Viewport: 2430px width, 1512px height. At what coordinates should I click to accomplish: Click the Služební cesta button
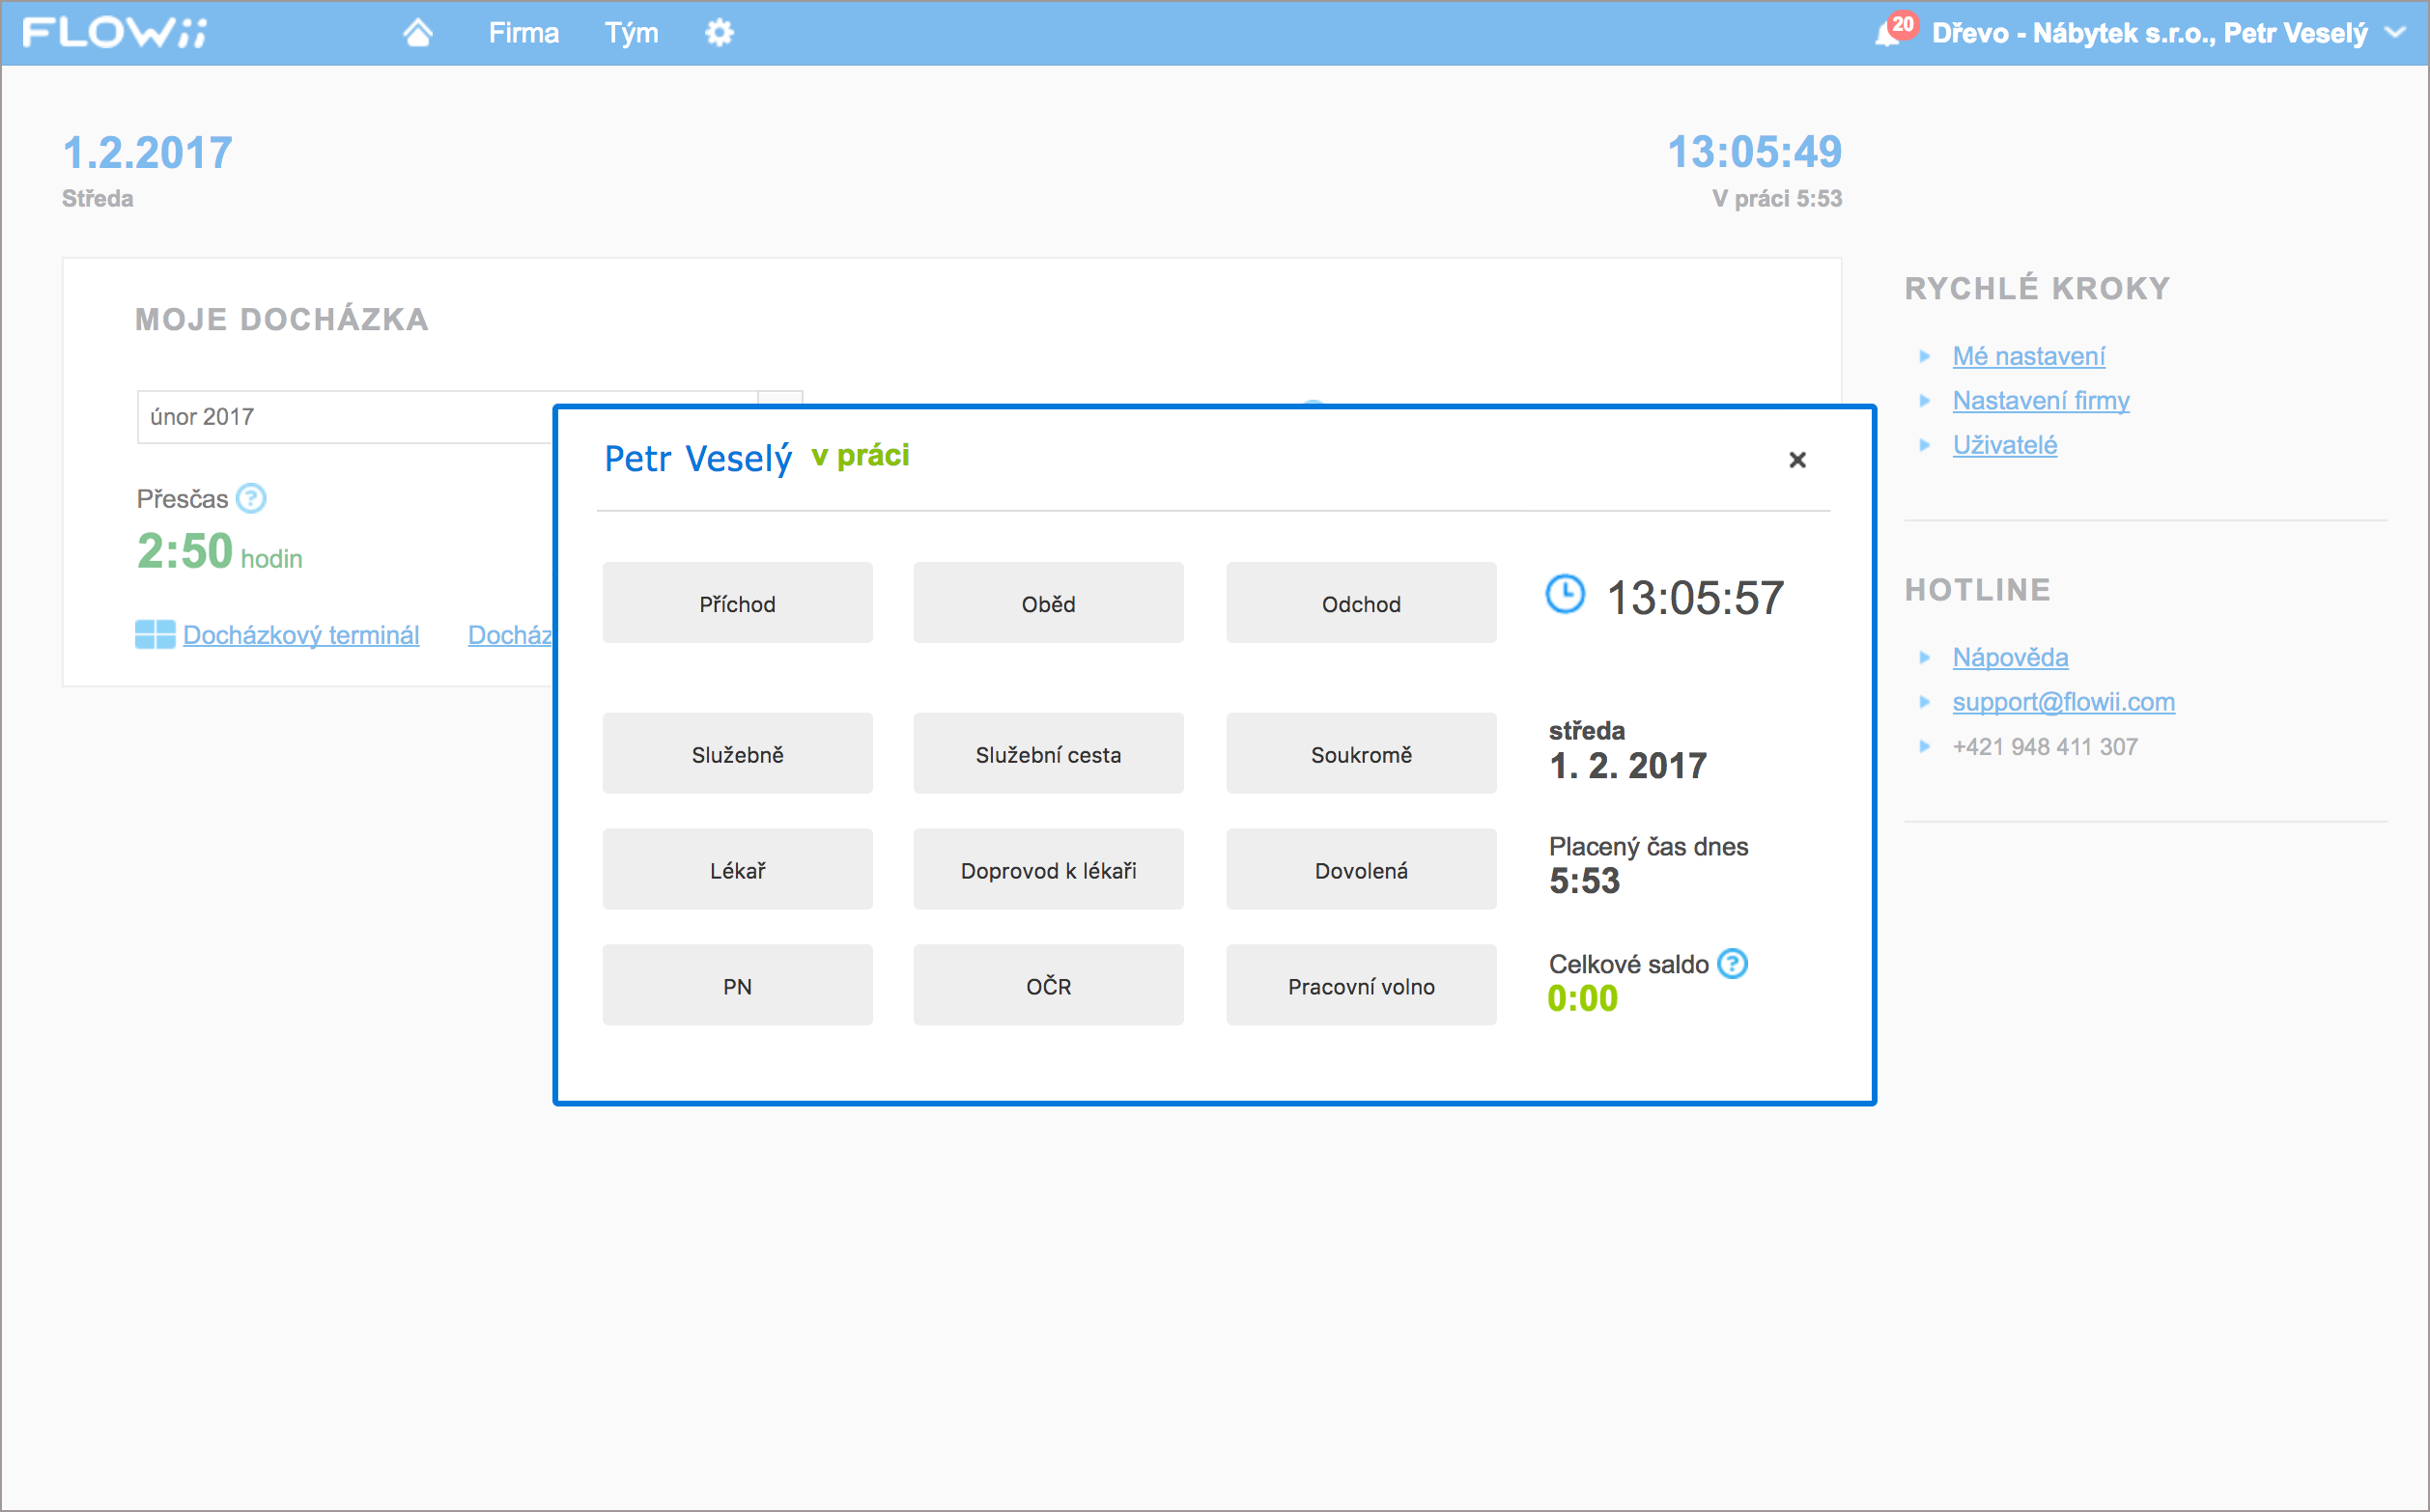pos(1048,754)
